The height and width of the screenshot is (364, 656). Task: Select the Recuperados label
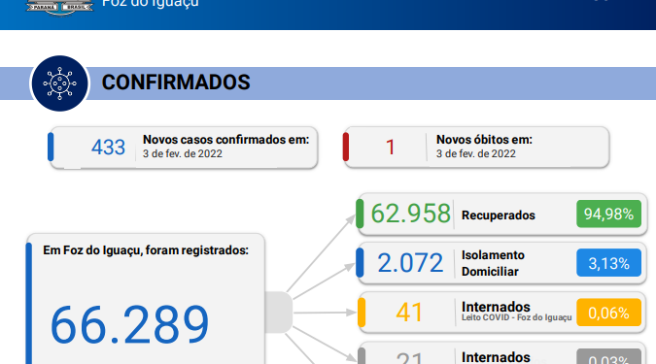click(x=499, y=215)
